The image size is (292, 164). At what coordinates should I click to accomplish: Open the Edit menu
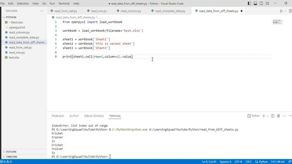[x=10, y=3]
